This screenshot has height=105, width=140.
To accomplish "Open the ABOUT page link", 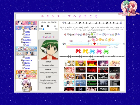I will click(x=27, y=34).
